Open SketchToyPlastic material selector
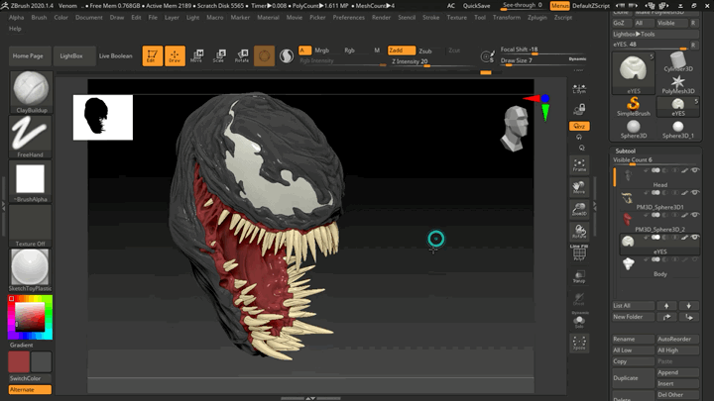The height and width of the screenshot is (401, 714). click(31, 270)
